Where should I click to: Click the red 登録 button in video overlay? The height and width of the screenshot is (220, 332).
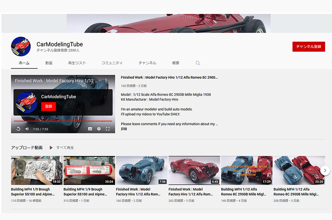pyautogui.click(x=48, y=106)
